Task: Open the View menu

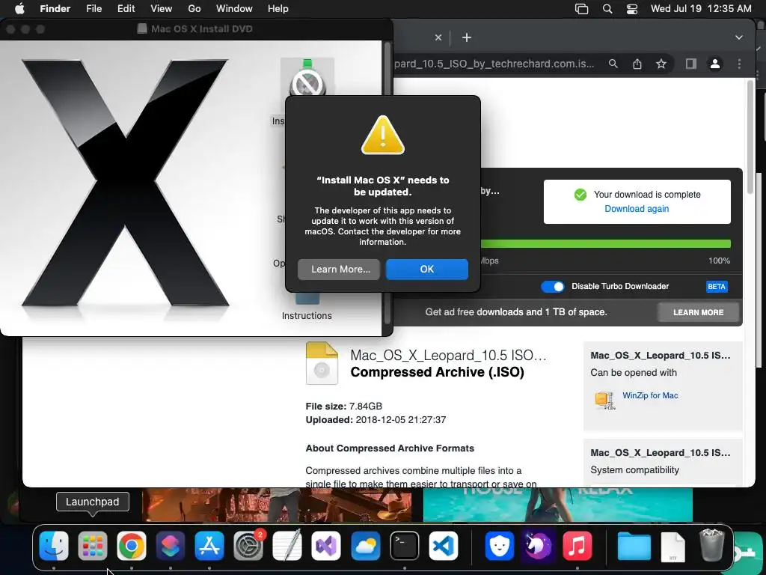Action: pyautogui.click(x=162, y=8)
